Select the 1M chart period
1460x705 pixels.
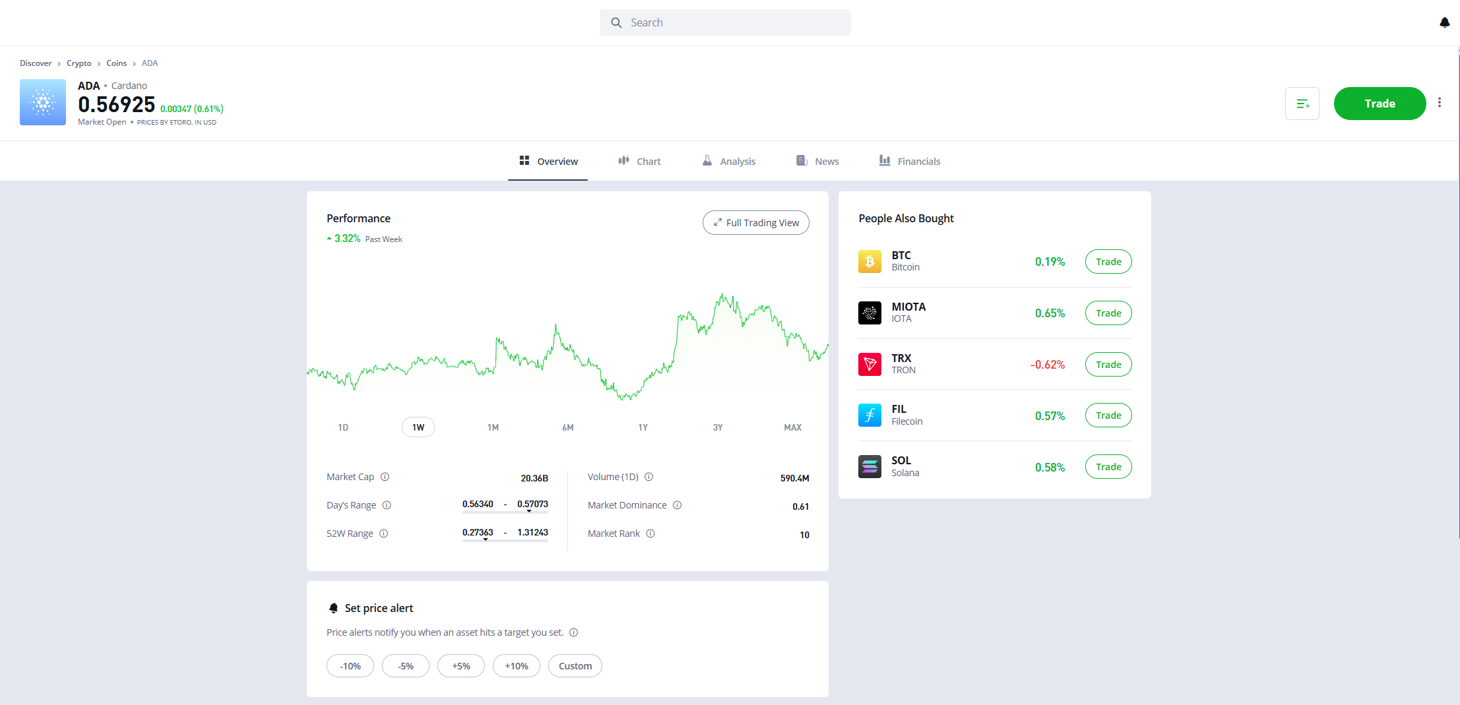pos(493,427)
